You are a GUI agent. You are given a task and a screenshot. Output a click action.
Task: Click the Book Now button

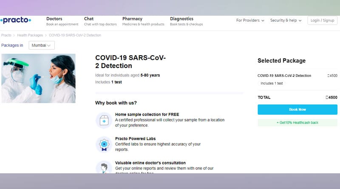coord(297,110)
